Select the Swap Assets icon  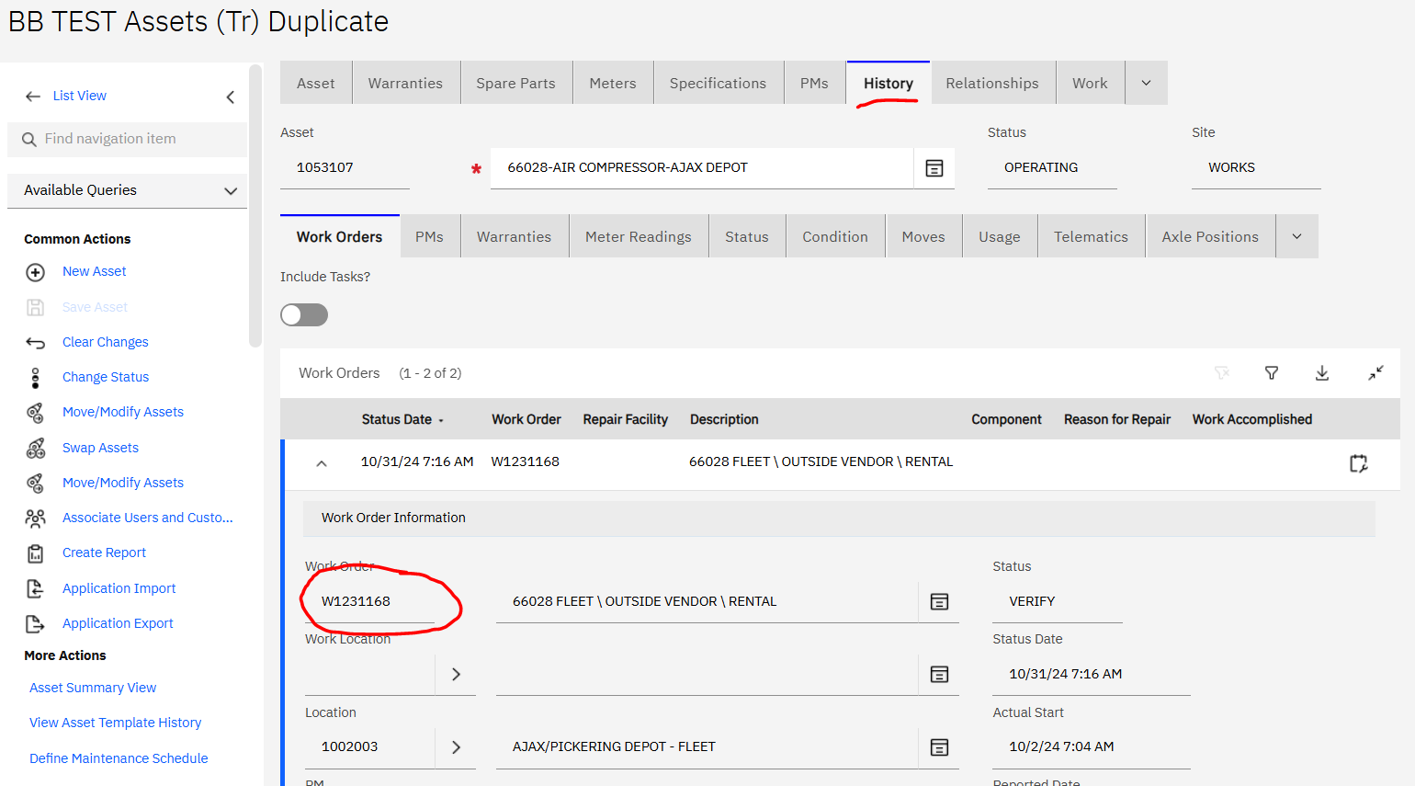click(35, 447)
